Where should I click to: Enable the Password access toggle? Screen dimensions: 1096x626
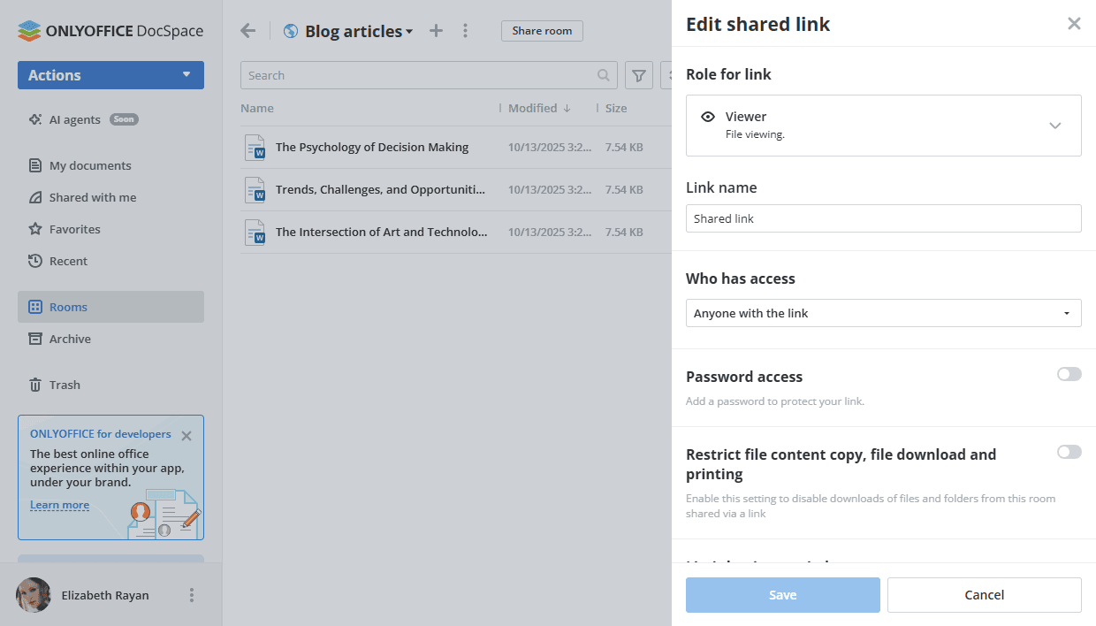tap(1069, 375)
